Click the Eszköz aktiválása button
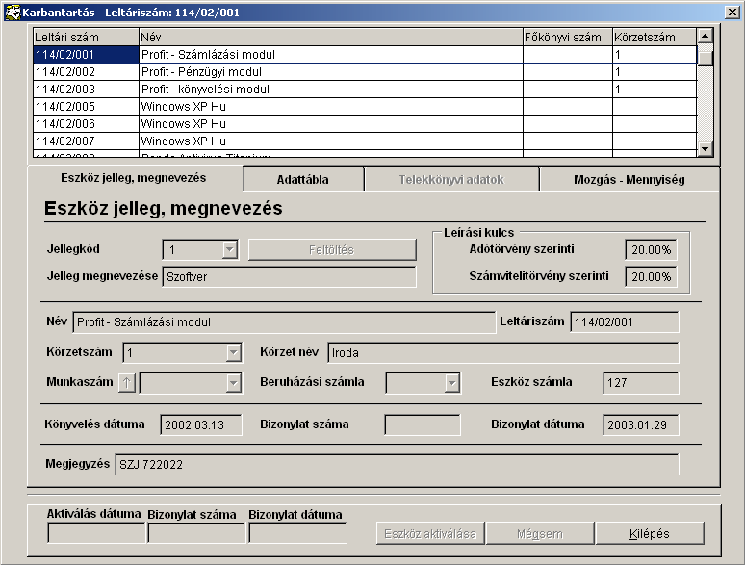This screenshot has height=565, width=745. pyautogui.click(x=430, y=533)
